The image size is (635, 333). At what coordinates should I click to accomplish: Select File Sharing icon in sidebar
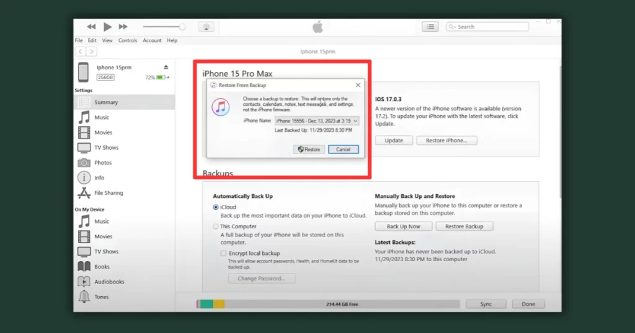pos(84,192)
